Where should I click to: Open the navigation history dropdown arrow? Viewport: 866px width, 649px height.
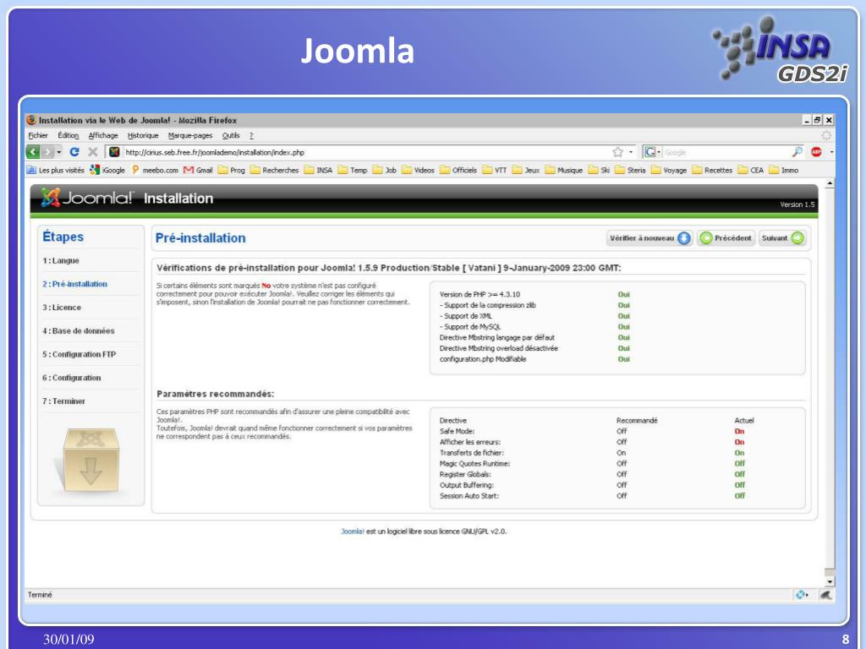coord(59,152)
